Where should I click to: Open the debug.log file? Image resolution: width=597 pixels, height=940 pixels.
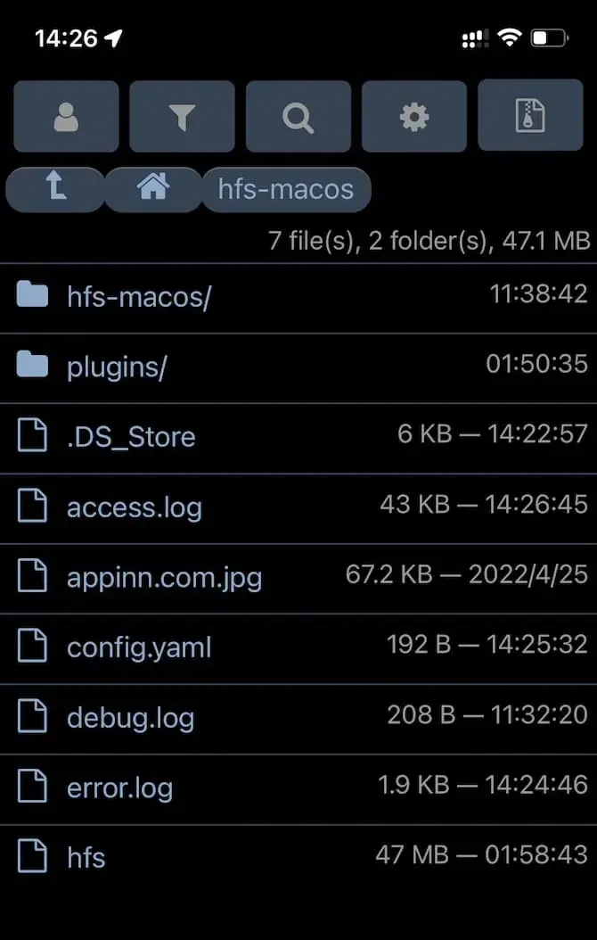tap(130, 718)
